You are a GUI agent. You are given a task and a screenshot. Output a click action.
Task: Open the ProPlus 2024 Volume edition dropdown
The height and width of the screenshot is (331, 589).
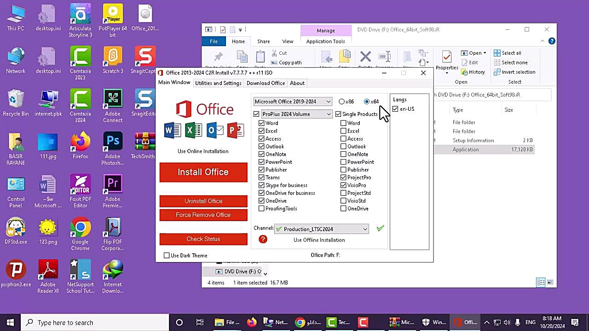[x=296, y=114]
